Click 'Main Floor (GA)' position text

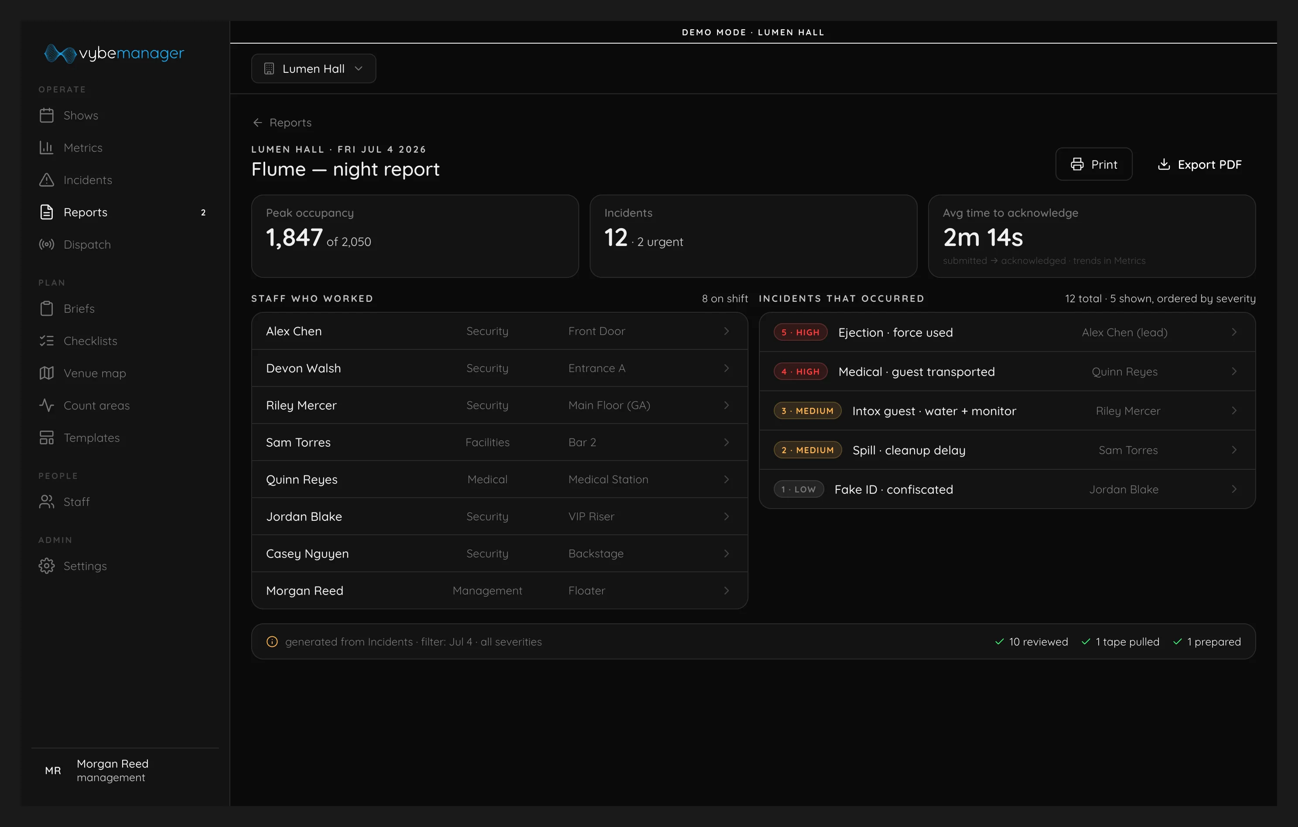tap(609, 405)
